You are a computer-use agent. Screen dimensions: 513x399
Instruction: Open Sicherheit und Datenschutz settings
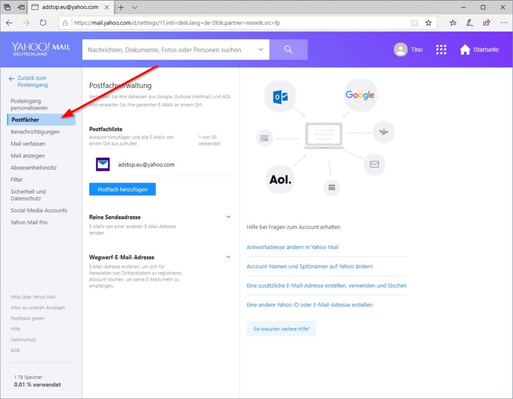tap(28, 195)
